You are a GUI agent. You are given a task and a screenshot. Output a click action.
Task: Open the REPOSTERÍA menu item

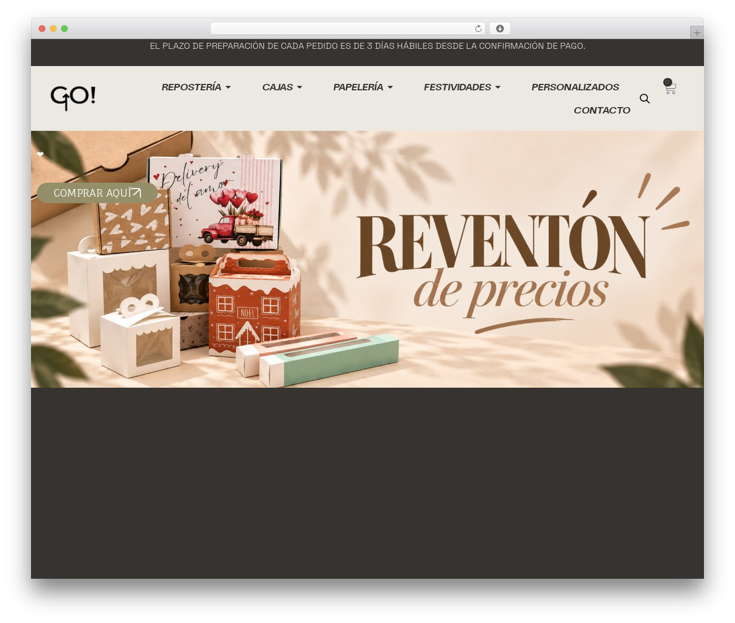[x=191, y=87]
